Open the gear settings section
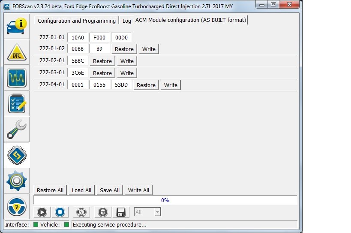The image size is (351, 233). [x=17, y=181]
